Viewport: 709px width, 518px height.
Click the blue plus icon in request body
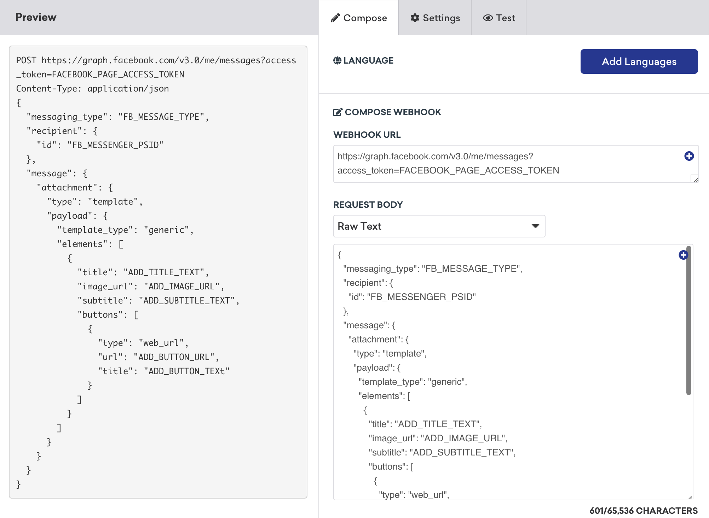coord(685,255)
